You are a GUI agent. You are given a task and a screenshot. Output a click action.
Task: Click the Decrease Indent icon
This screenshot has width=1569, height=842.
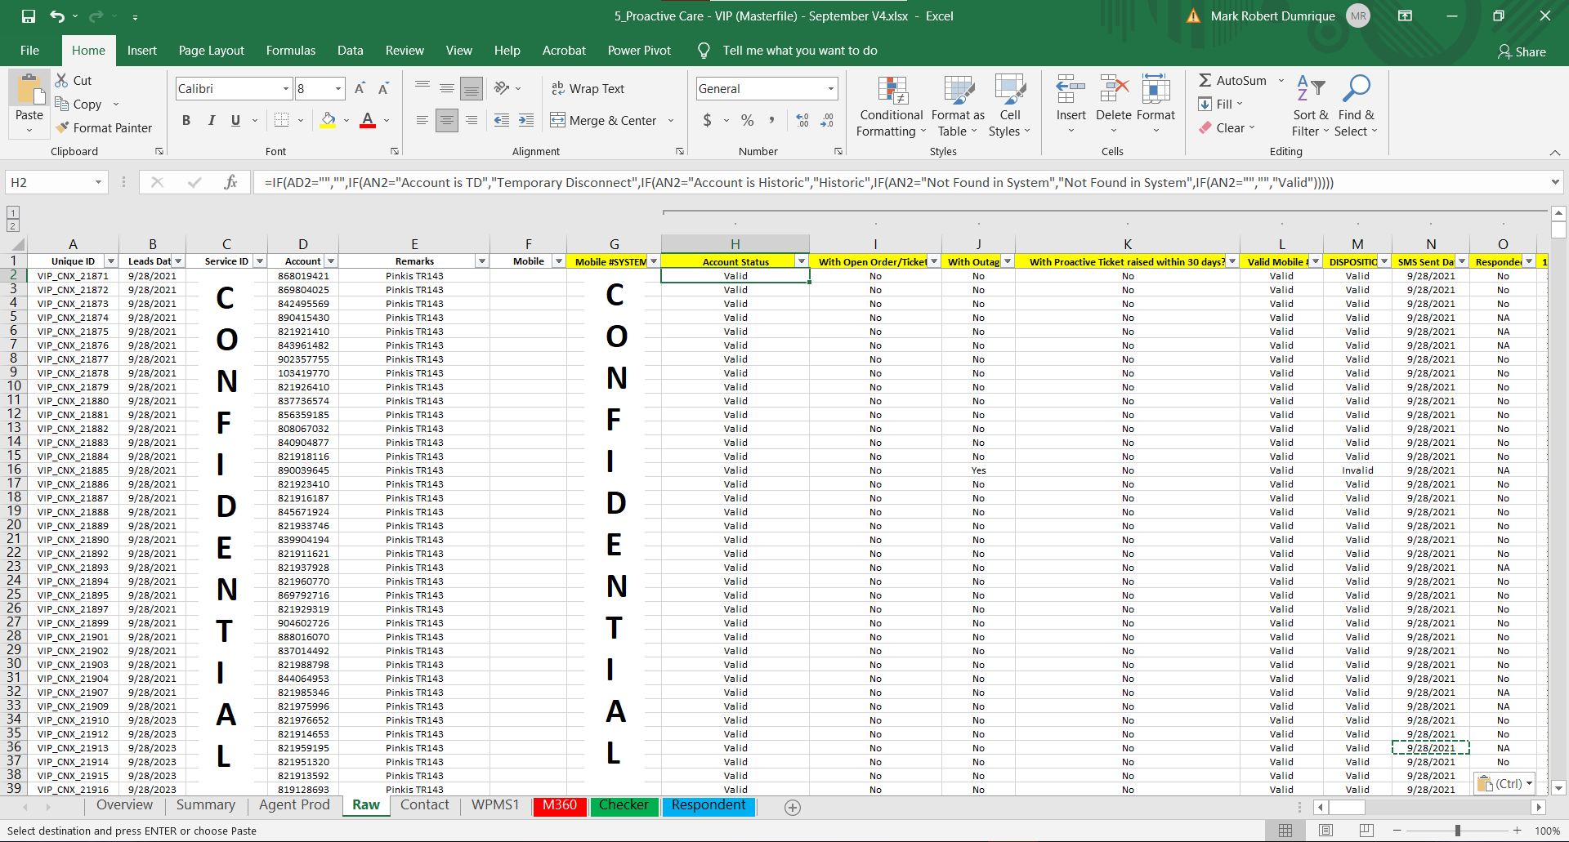tap(502, 120)
